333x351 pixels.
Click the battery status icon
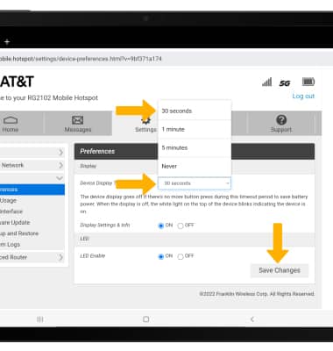point(308,82)
